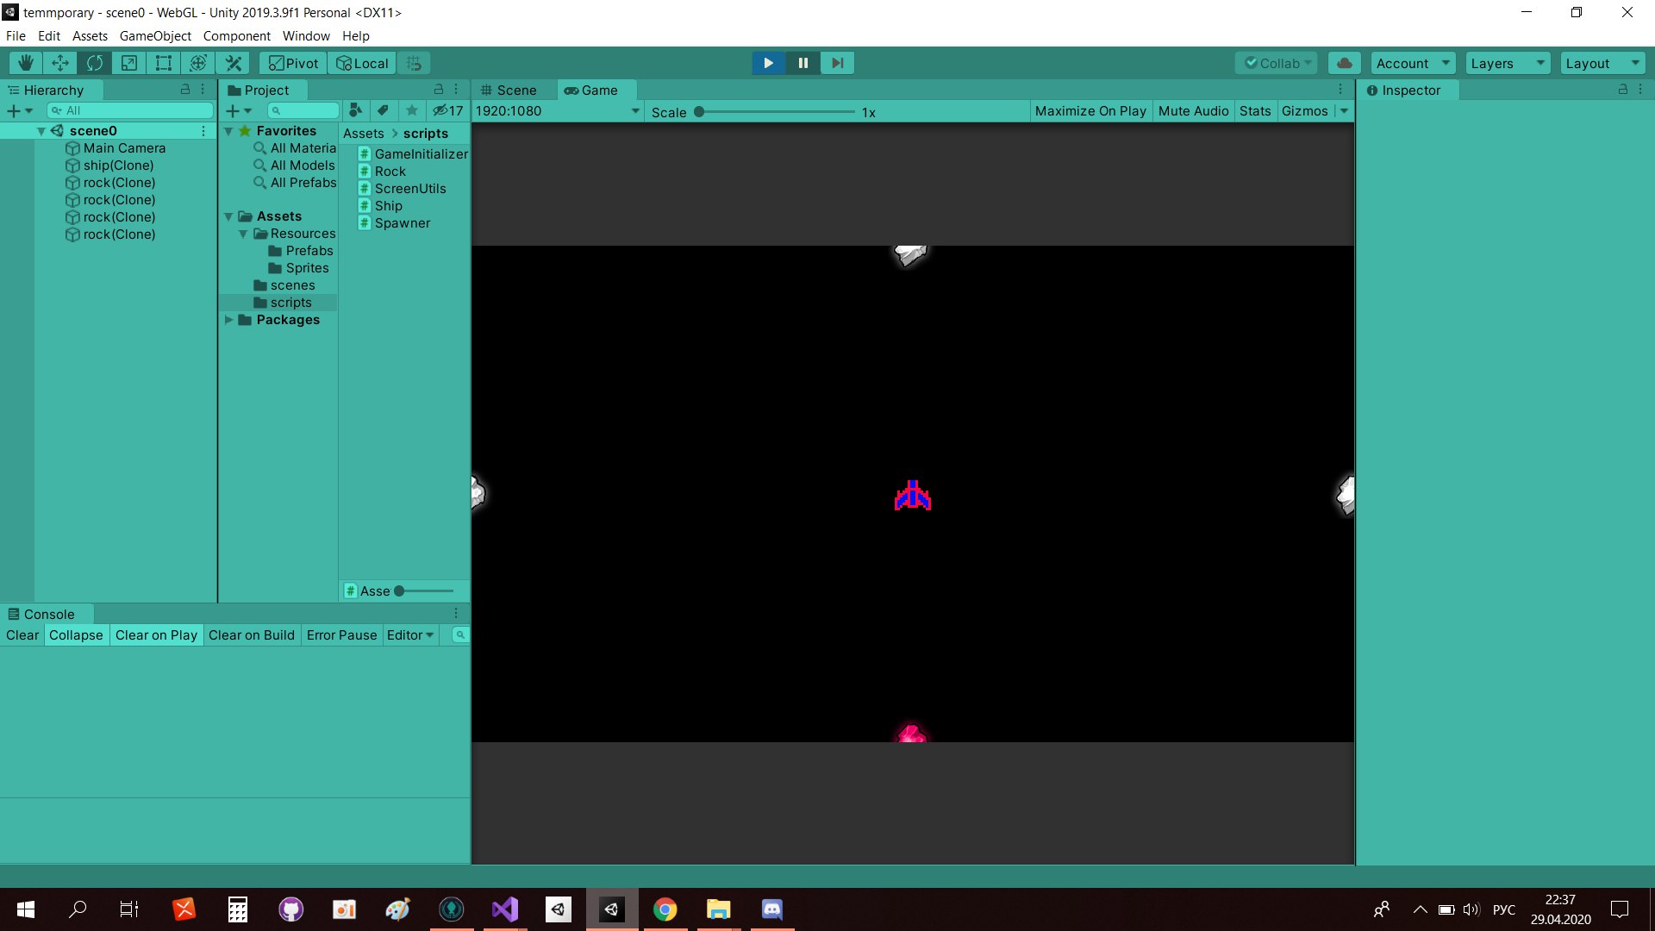Pause the game playback

803,63
